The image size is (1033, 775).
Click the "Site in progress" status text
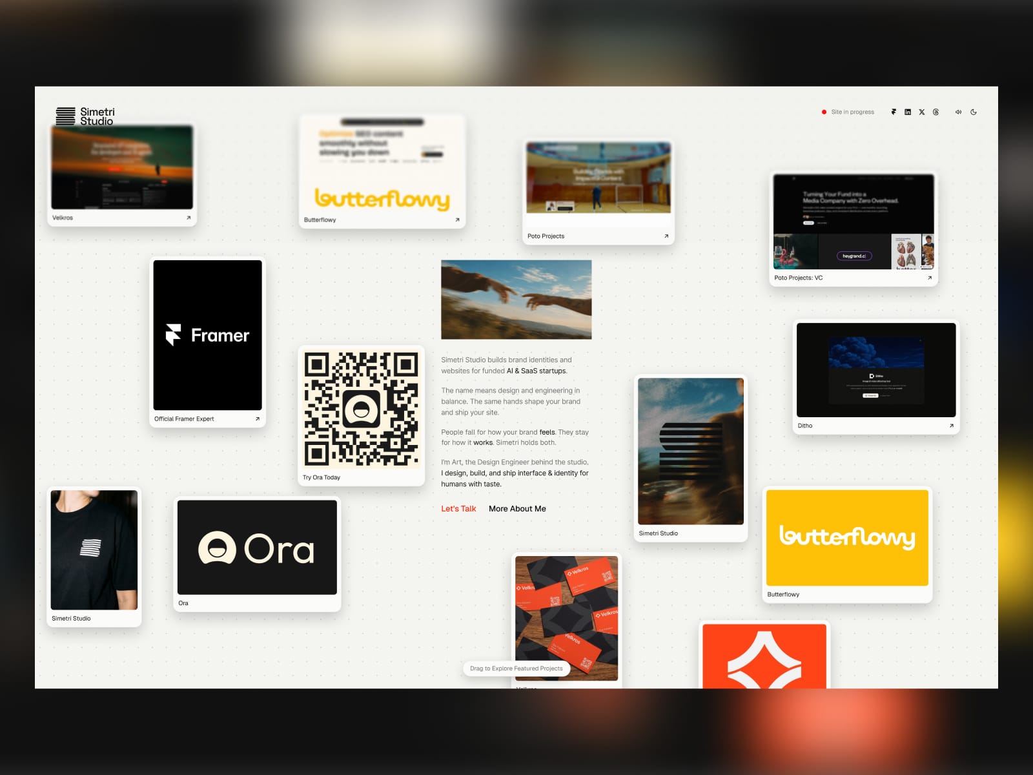pos(853,112)
